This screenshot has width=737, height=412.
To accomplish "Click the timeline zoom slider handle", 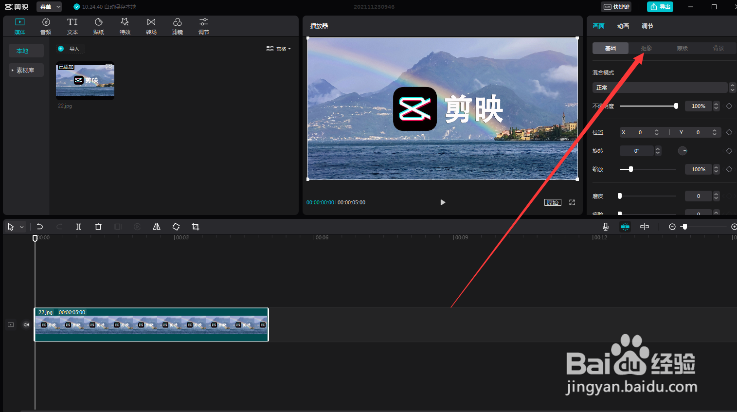I will click(x=684, y=227).
